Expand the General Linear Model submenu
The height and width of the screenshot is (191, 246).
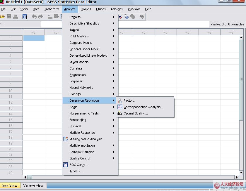[90, 49]
